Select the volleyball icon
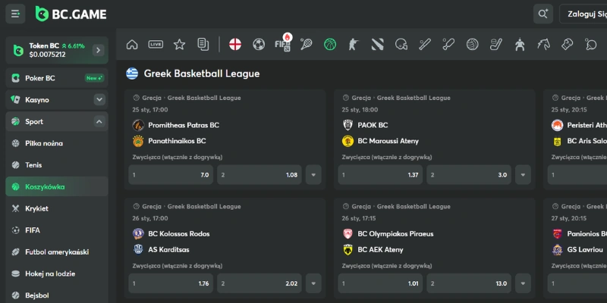 [472, 45]
